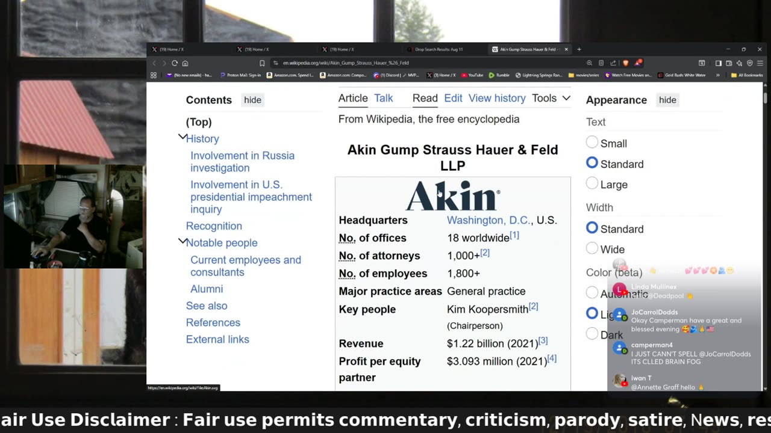Switch to the Talk tab
The height and width of the screenshot is (433, 771).
[383, 98]
